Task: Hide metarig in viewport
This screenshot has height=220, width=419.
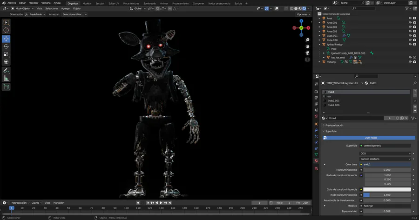Action: [410, 62]
